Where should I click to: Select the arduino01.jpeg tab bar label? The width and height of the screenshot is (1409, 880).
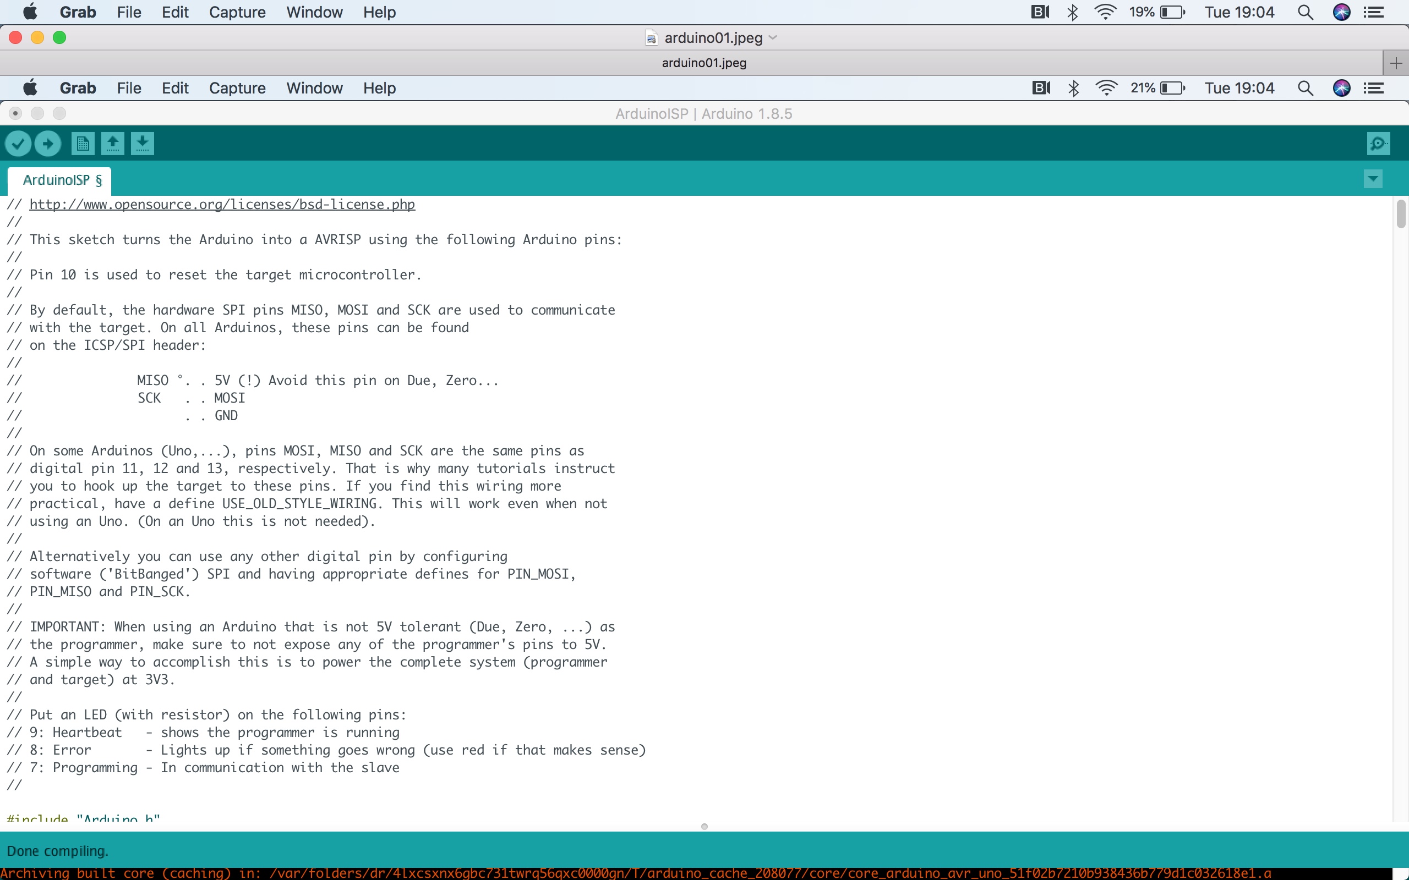click(x=704, y=63)
